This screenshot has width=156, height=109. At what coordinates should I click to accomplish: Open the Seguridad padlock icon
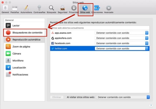(63, 8)
